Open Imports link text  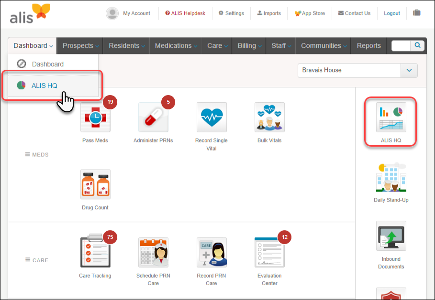(x=272, y=13)
